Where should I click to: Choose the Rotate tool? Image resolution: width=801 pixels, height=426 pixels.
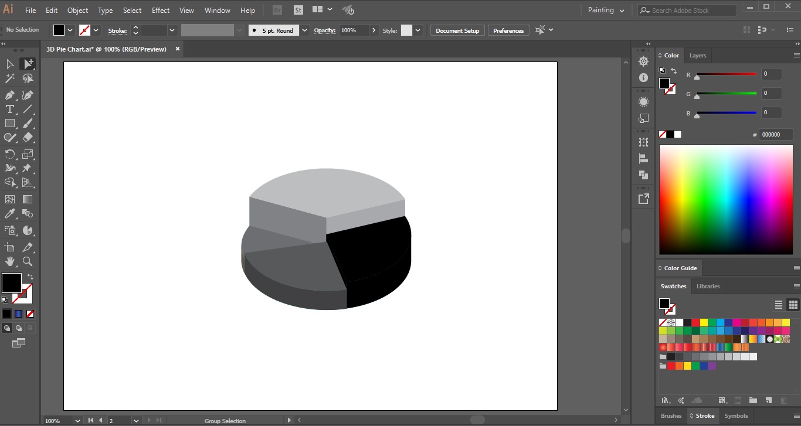[10, 154]
